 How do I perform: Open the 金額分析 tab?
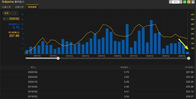(x=19, y=7)
